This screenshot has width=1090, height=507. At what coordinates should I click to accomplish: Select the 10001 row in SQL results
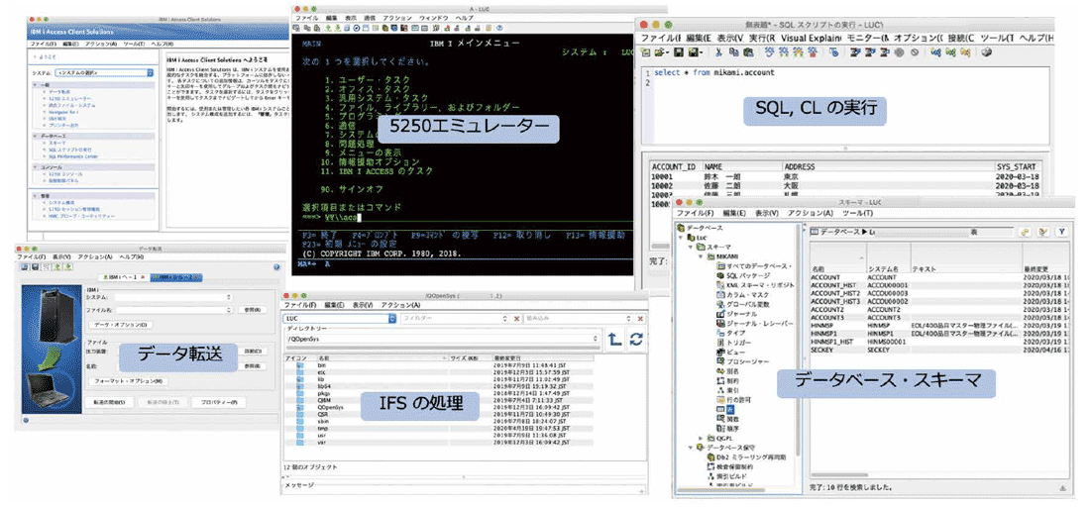tap(844, 176)
